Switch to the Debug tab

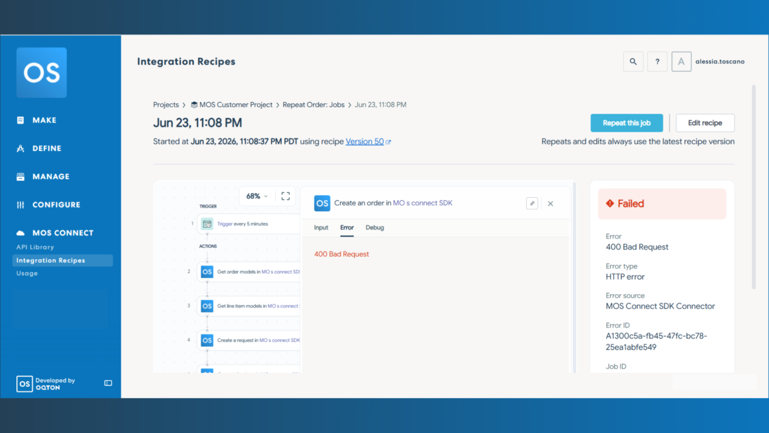(375, 227)
